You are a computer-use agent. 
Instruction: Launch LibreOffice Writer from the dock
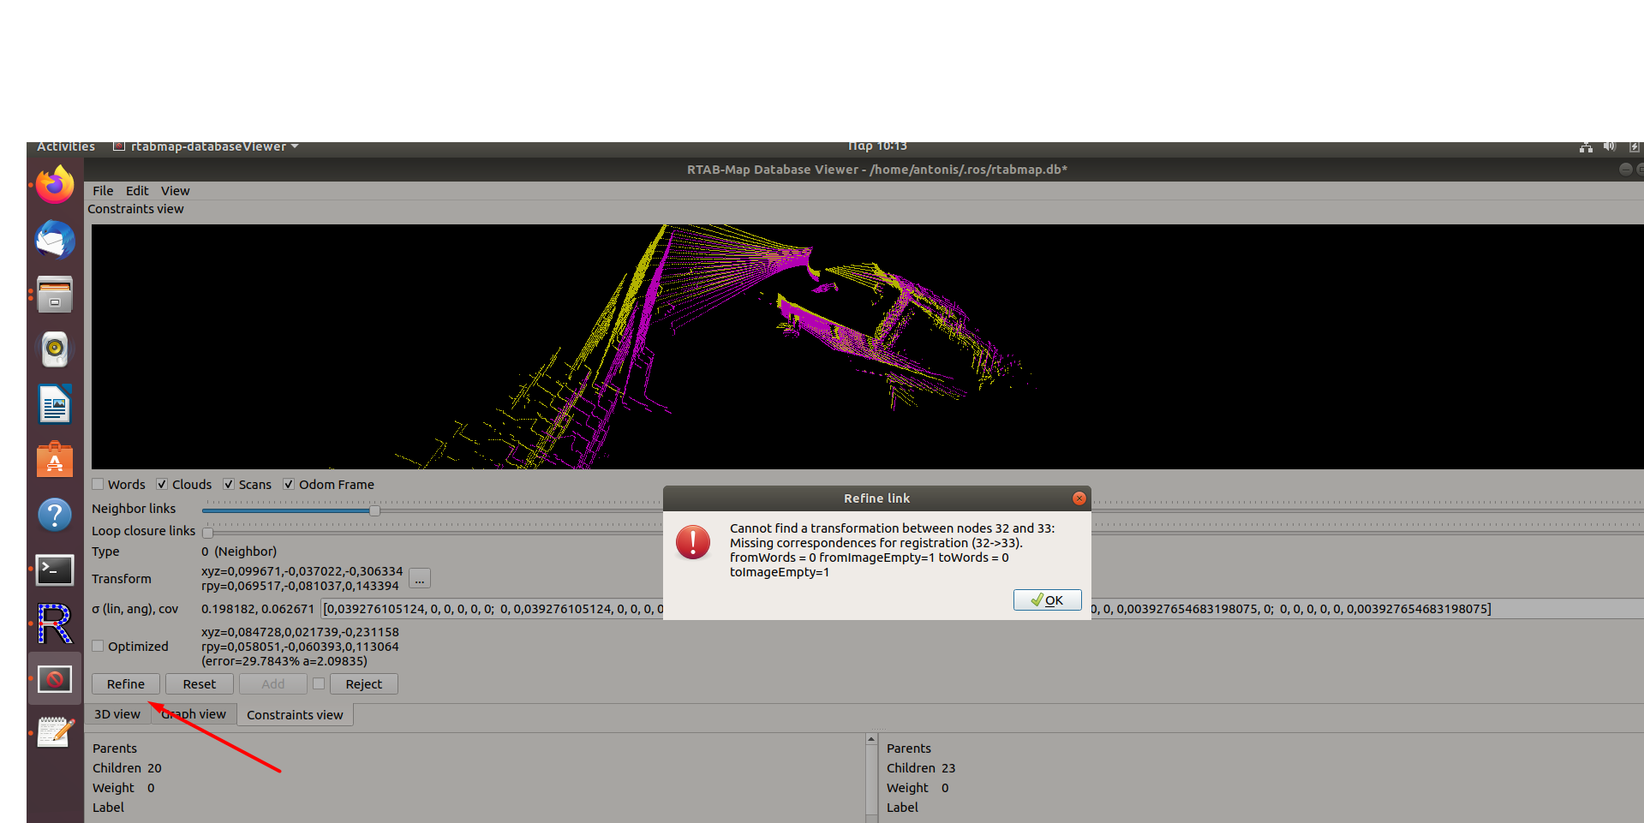point(55,404)
